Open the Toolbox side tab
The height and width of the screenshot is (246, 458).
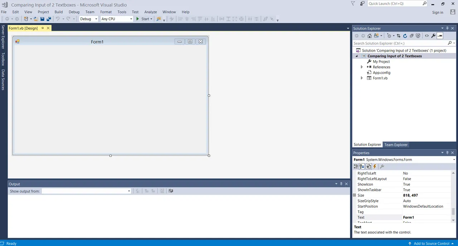3,59
